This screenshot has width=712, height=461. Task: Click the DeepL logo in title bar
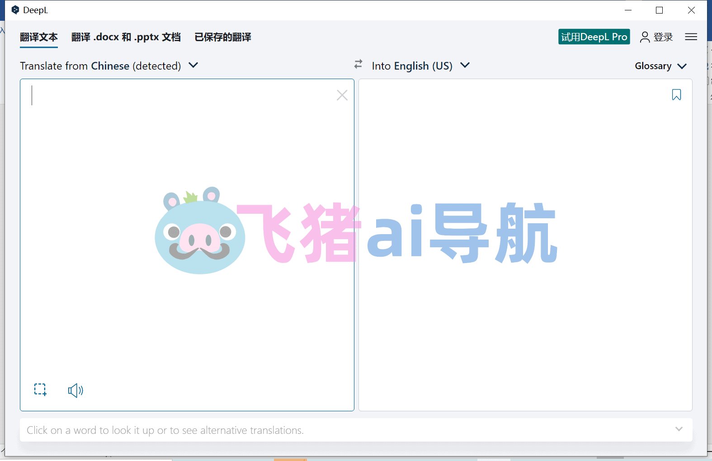15,10
